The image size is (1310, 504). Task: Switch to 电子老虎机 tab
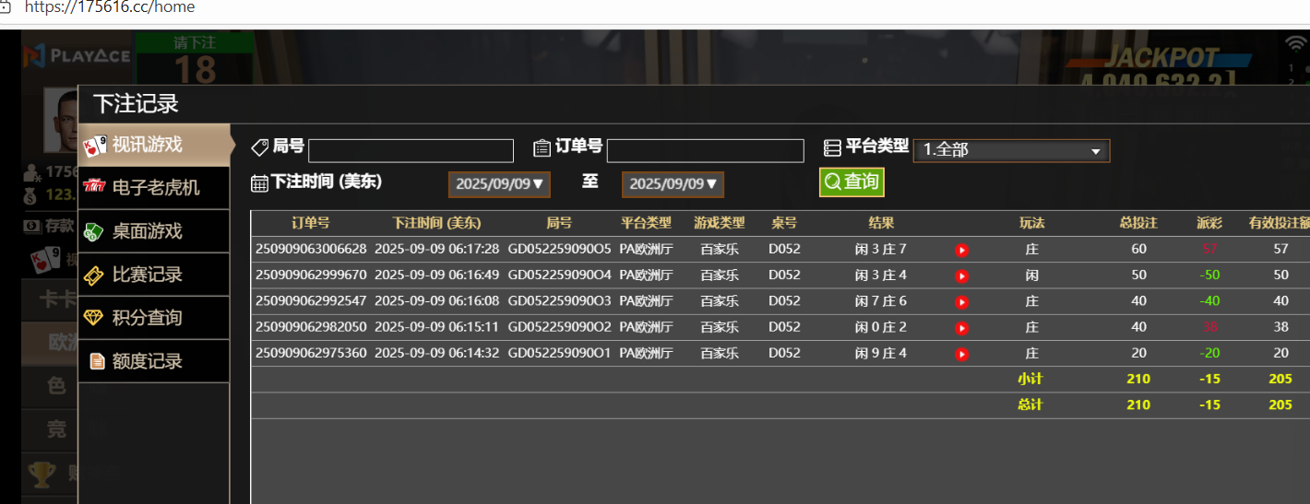(x=154, y=188)
